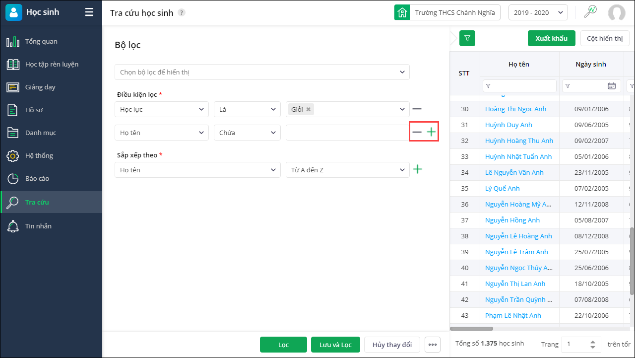Expand the Chọn bộ lọc để hiển thị dropdown
635x358 pixels.
coord(262,72)
